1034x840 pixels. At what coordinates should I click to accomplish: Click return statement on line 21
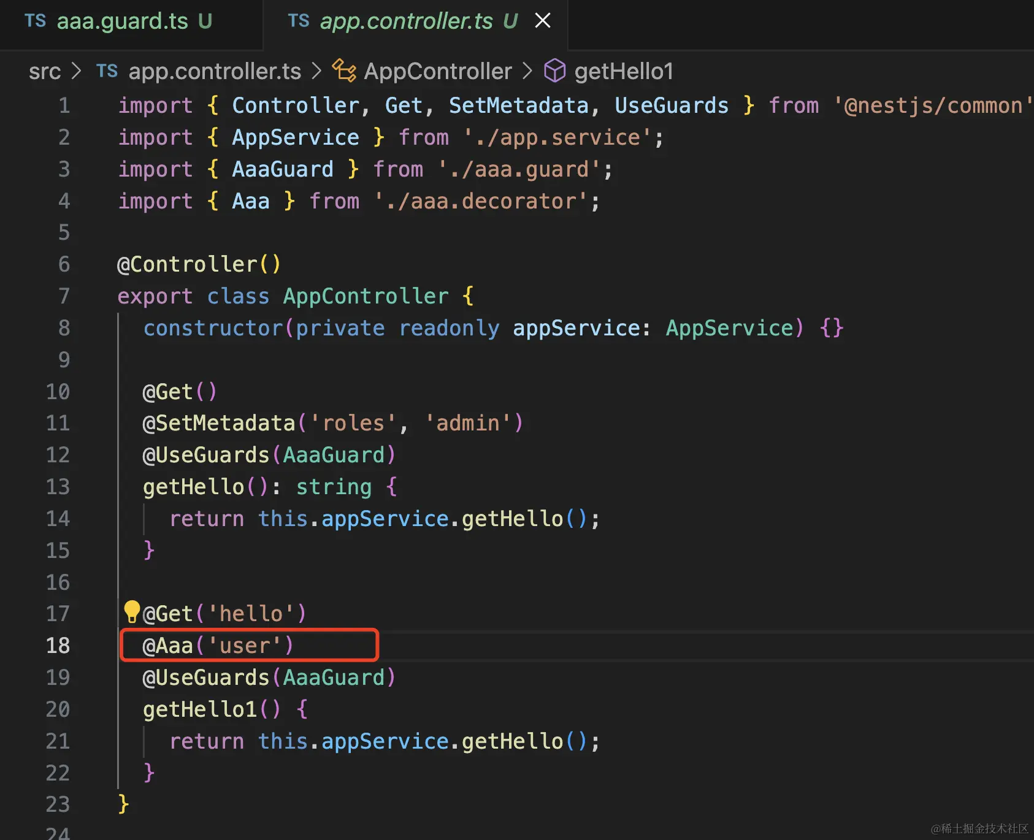click(x=385, y=741)
